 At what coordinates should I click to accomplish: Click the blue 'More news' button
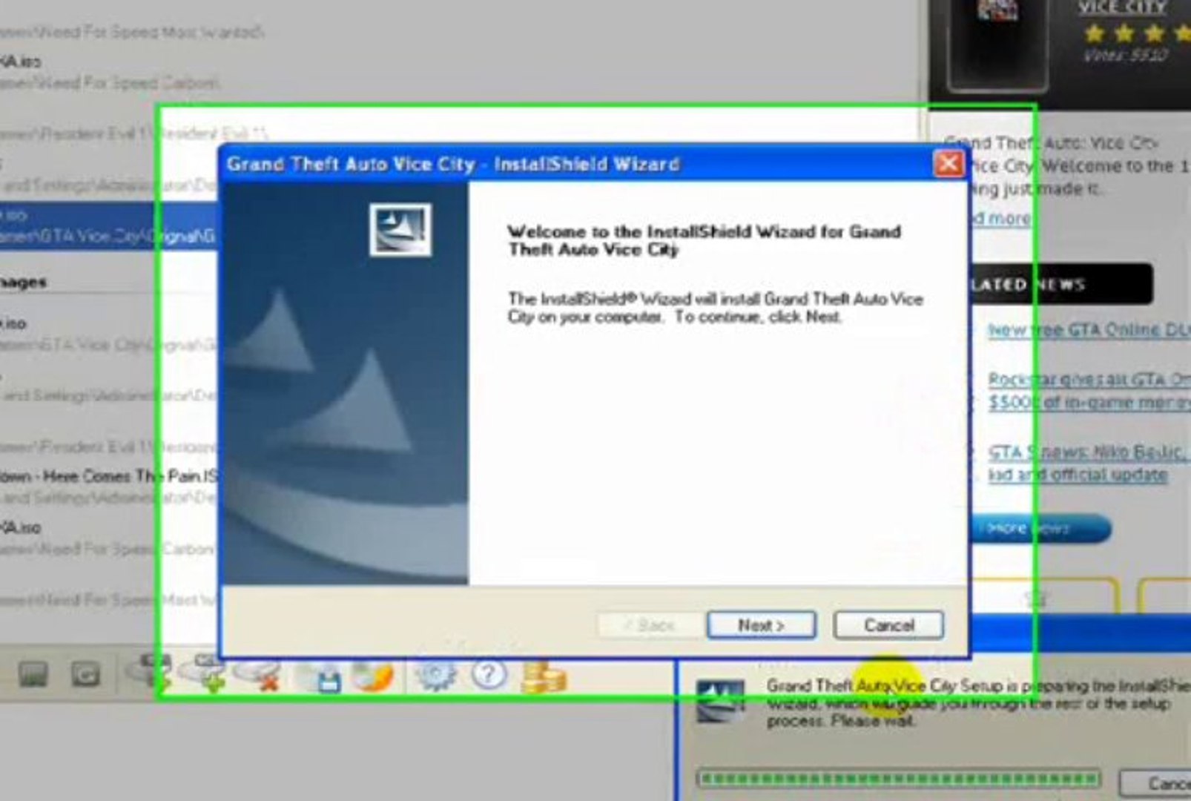pos(1040,528)
